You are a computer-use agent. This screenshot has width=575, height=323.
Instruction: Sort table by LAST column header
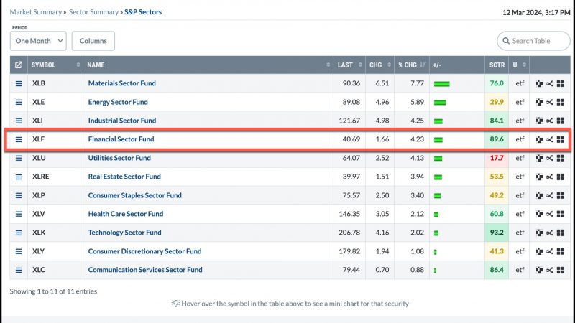349,65
